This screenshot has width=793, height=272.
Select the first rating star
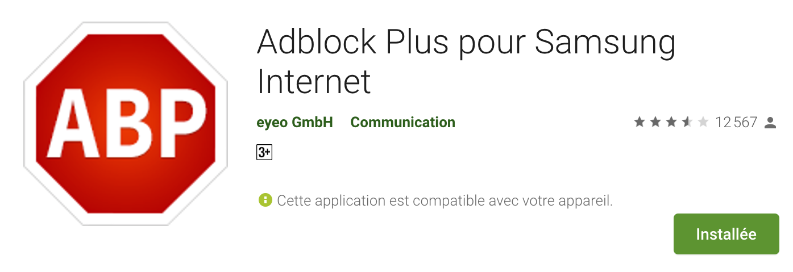[640, 122]
